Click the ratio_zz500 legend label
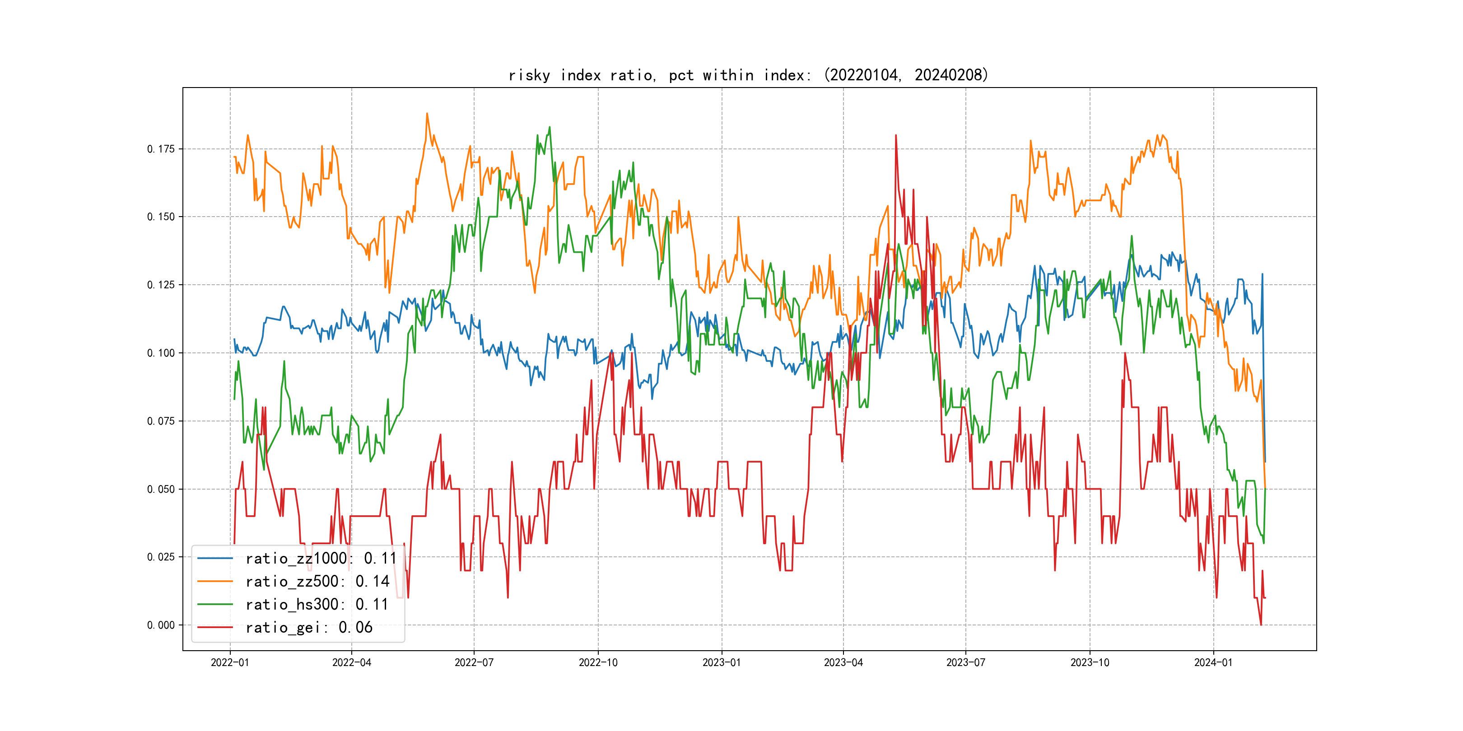Viewport: 1463px width, 731px height. point(317,582)
